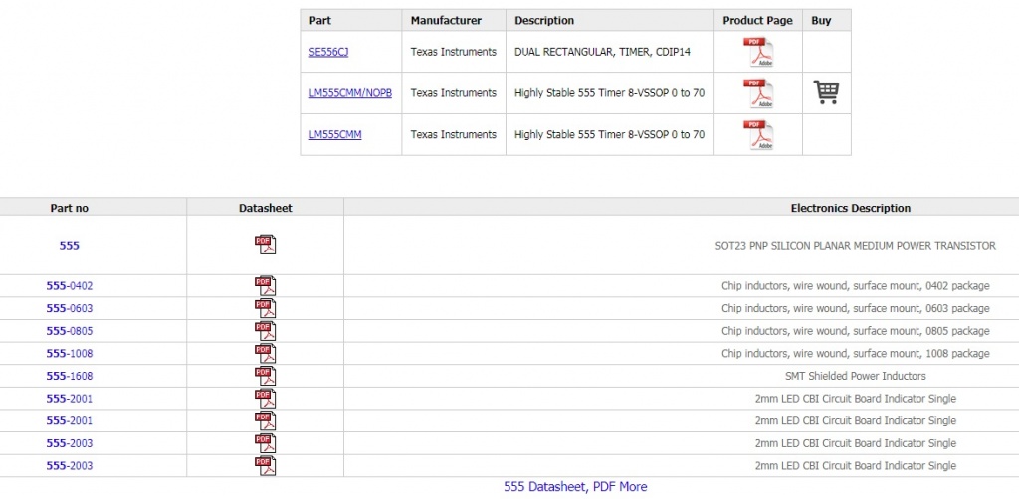This screenshot has width=1019, height=499.
Task: Click the Electronics Description column header
Action: click(850, 208)
